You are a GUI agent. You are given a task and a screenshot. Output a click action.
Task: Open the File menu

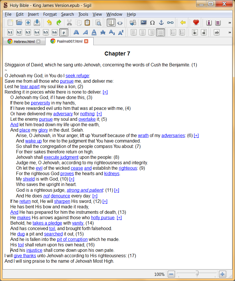(8, 14)
